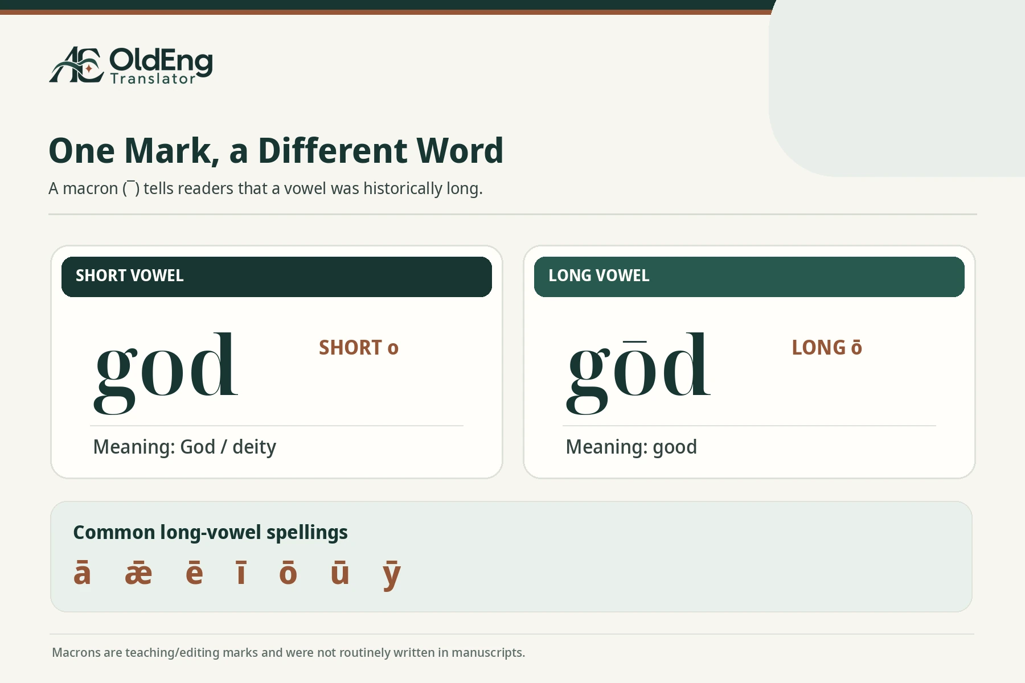The height and width of the screenshot is (683, 1025).
Task: Click the SHORT o label
Action: point(359,348)
